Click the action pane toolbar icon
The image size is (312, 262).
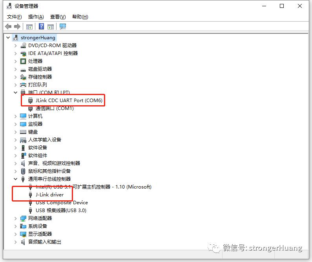tap(51, 26)
